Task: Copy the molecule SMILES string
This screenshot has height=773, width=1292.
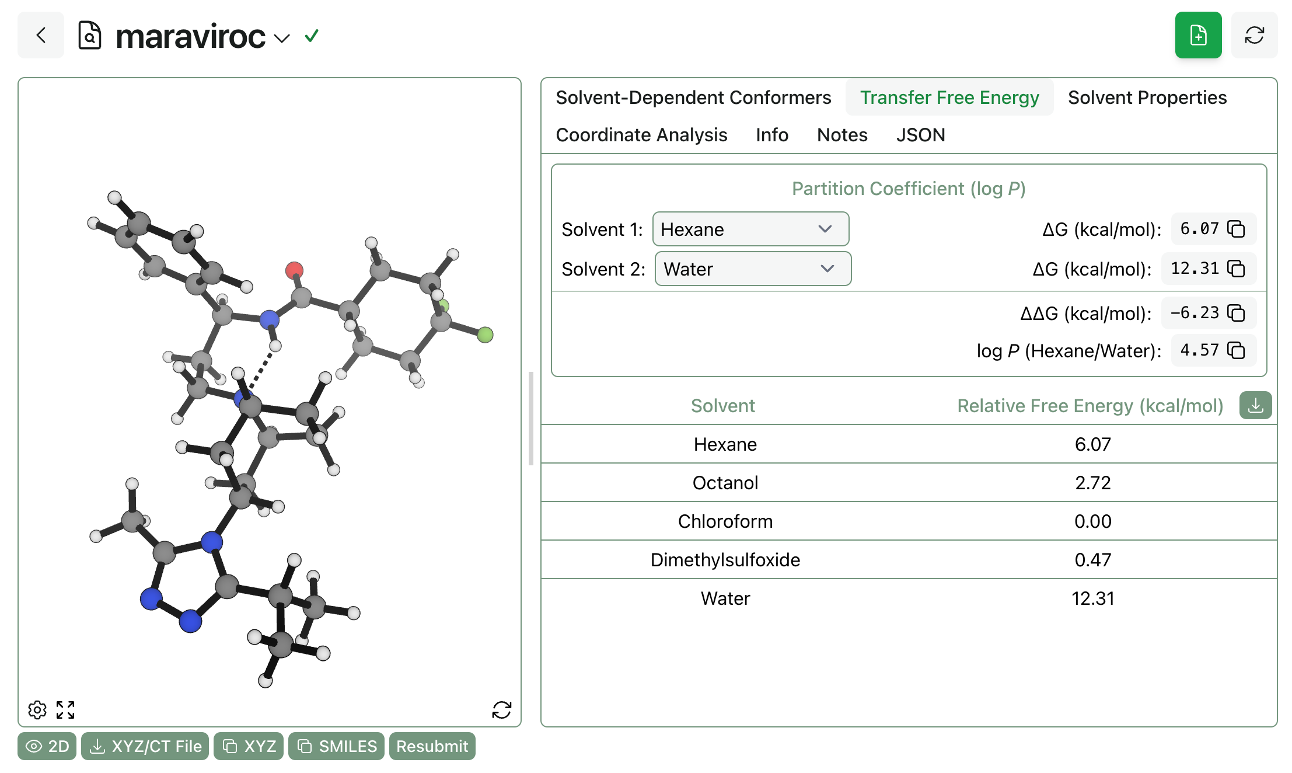Action: [337, 746]
